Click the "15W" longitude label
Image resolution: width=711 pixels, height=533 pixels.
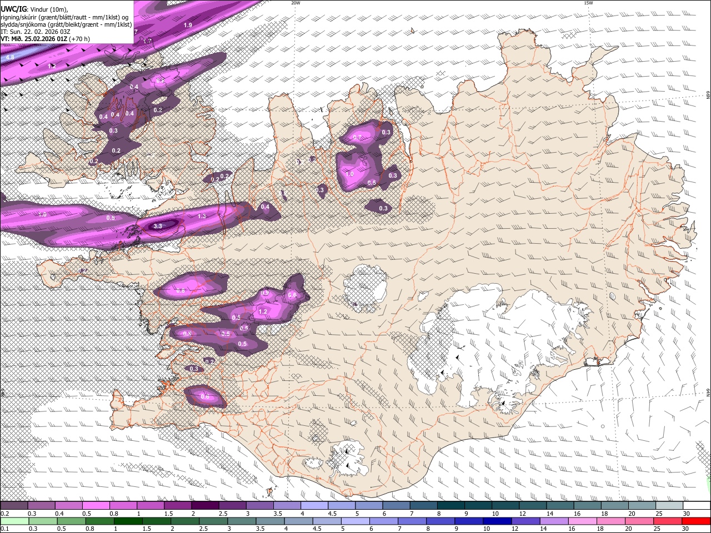pyautogui.click(x=588, y=3)
